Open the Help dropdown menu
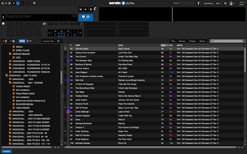This screenshot has height=154, width=247. (x=219, y=3)
